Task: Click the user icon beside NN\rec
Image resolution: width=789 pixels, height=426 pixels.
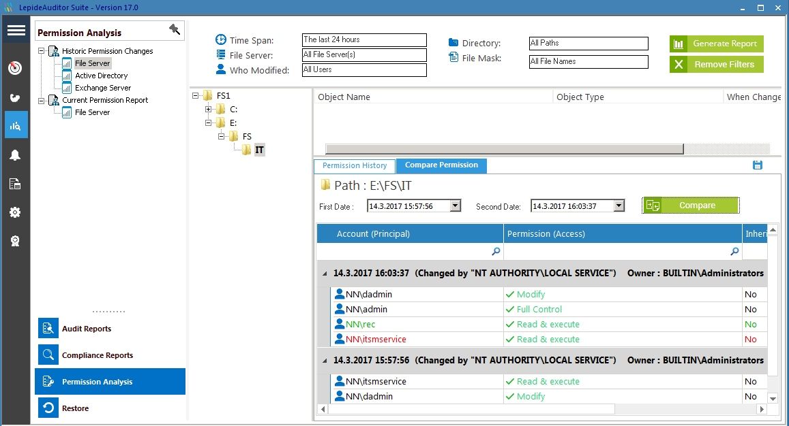Action: [x=339, y=324]
